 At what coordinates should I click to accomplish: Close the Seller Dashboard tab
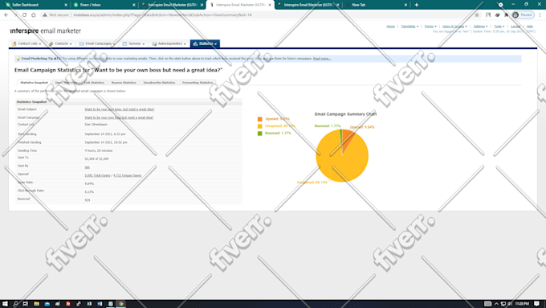[x=66, y=5]
